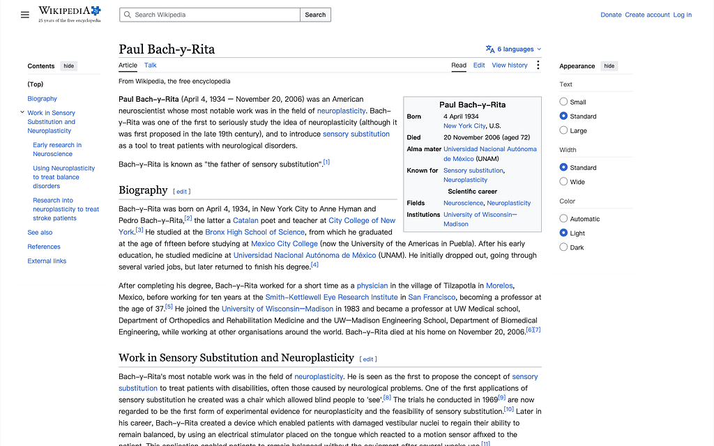Go to (Top) in contents
714x446 pixels.
pyautogui.click(x=36, y=84)
